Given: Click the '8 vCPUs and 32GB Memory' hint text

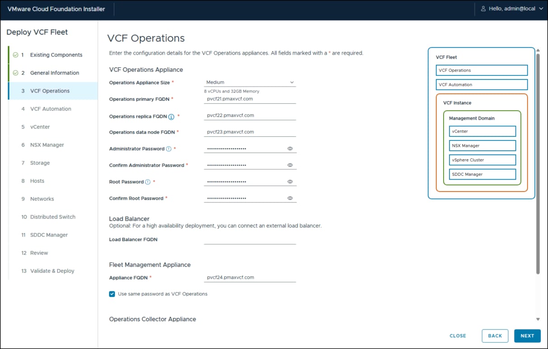Looking at the screenshot, I should (x=231, y=91).
